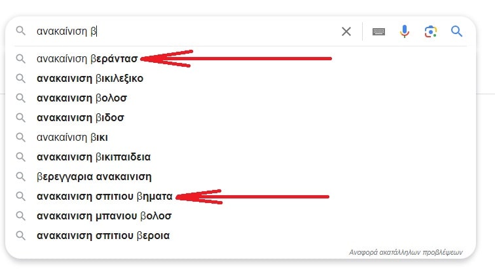Select suggestion ανακαινιση σπιτιου βηματα
This screenshot has width=495, height=279.
(104, 196)
